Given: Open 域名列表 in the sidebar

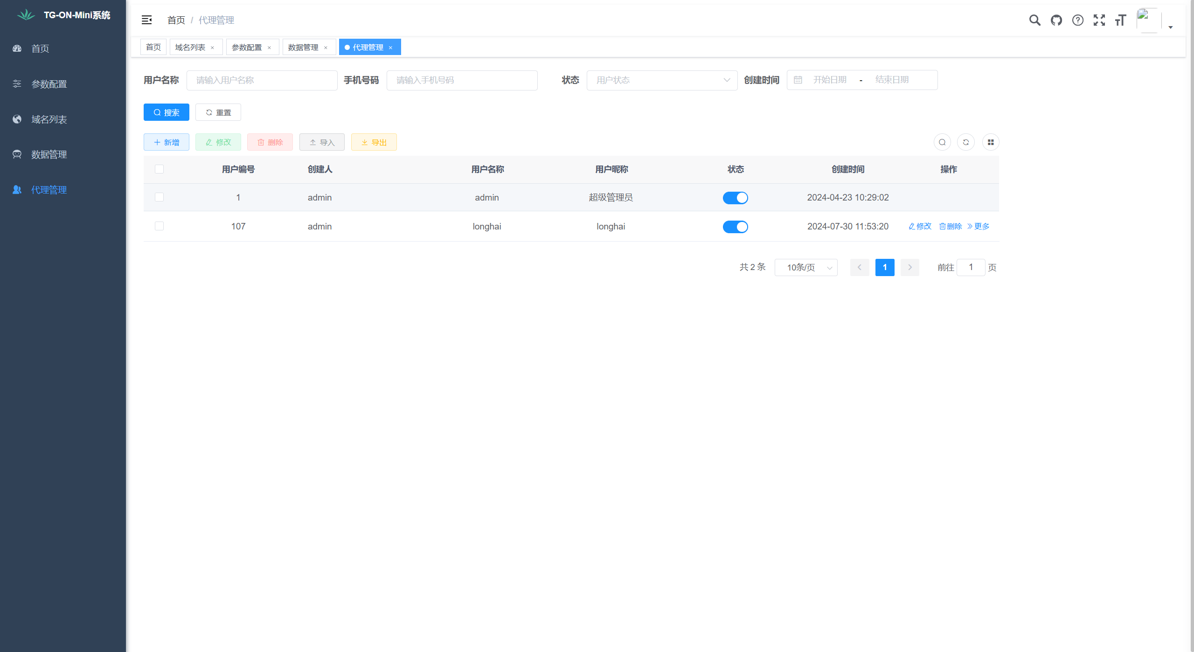Looking at the screenshot, I should (x=63, y=119).
